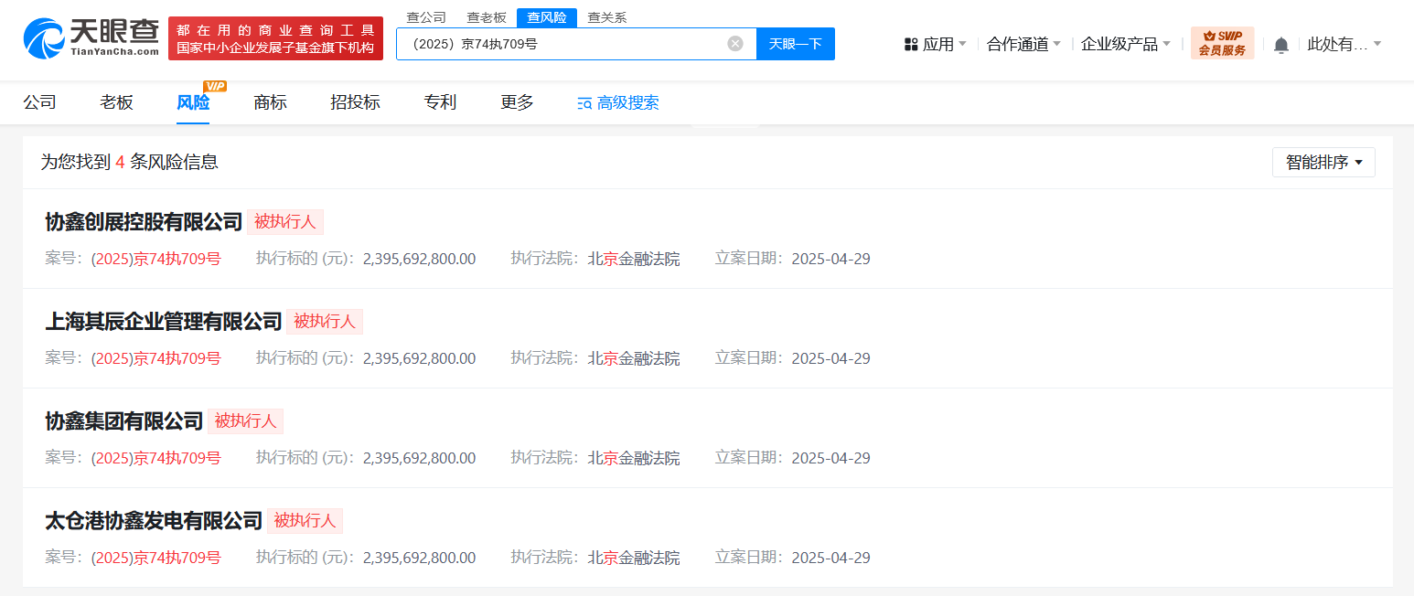
Task: Open the TianYanCha logo homepage
Action: coord(91,37)
